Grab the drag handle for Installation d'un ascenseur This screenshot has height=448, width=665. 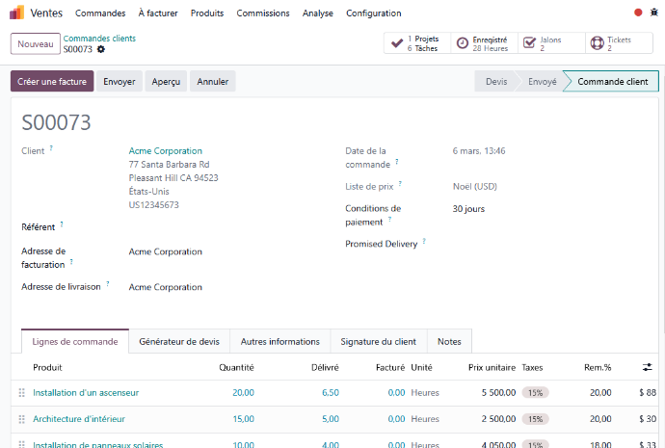[21, 393]
